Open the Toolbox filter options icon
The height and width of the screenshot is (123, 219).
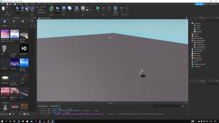(35, 26)
